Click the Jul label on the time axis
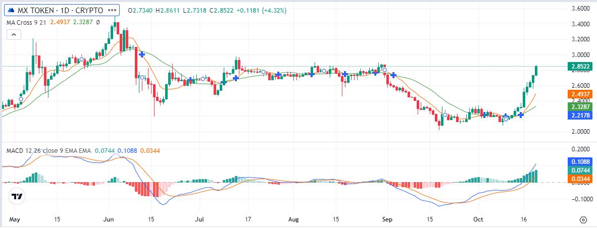 pyautogui.click(x=200, y=219)
